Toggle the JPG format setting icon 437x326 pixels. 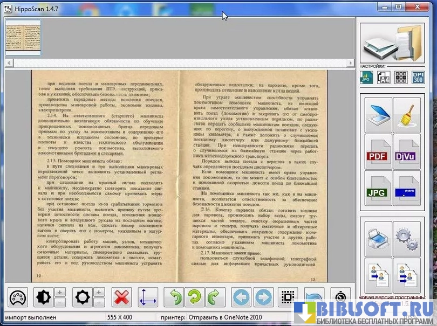click(x=366, y=78)
